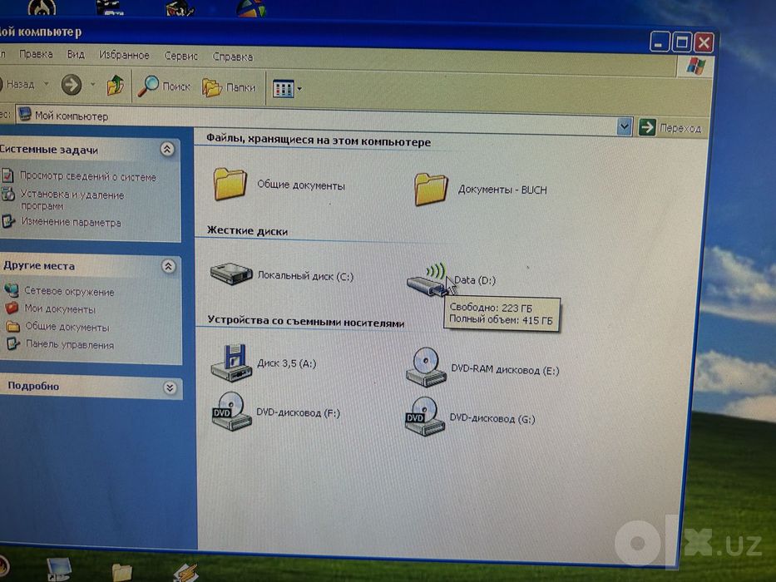Select the Общие документы folder icon
Screen dimensions: 776x582
pos(230,184)
